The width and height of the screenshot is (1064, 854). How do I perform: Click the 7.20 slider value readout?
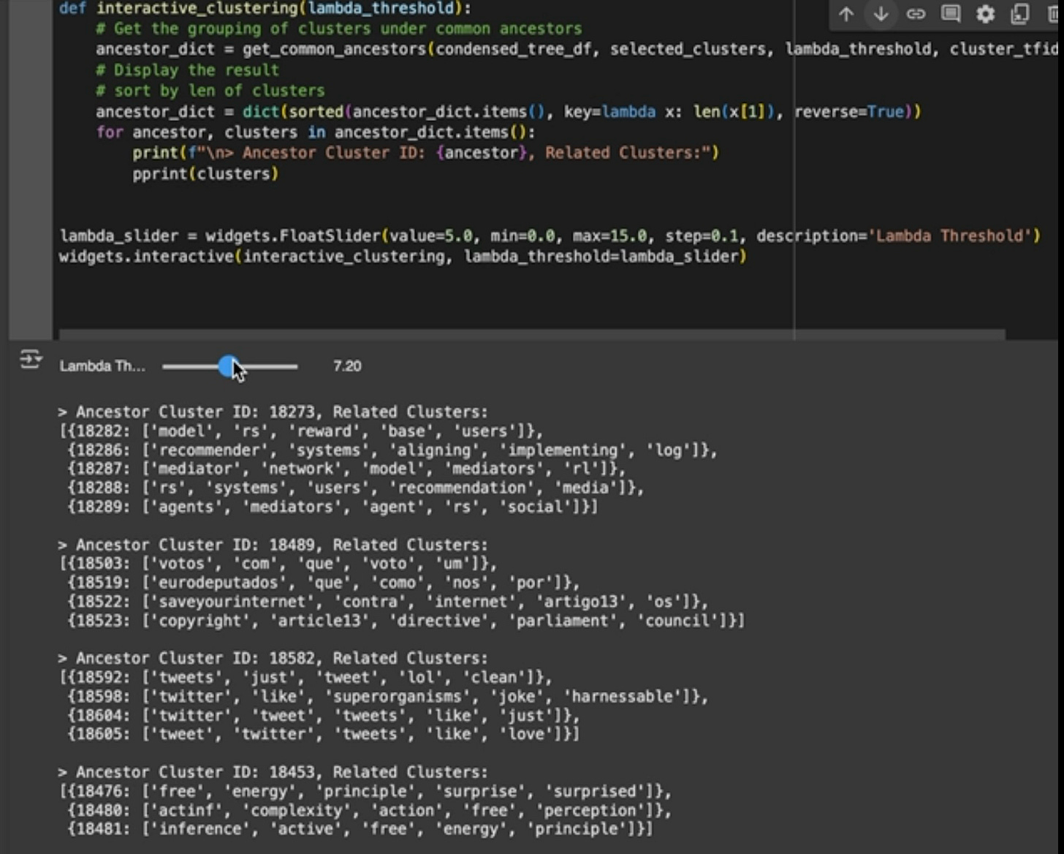[x=347, y=366]
